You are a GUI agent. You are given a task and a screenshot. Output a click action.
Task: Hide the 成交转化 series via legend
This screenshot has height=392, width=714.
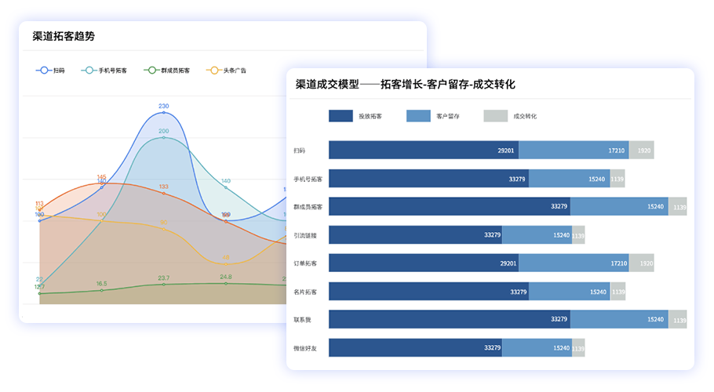tap(495, 116)
